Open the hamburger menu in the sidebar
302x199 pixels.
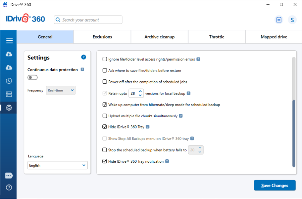click(x=9, y=41)
